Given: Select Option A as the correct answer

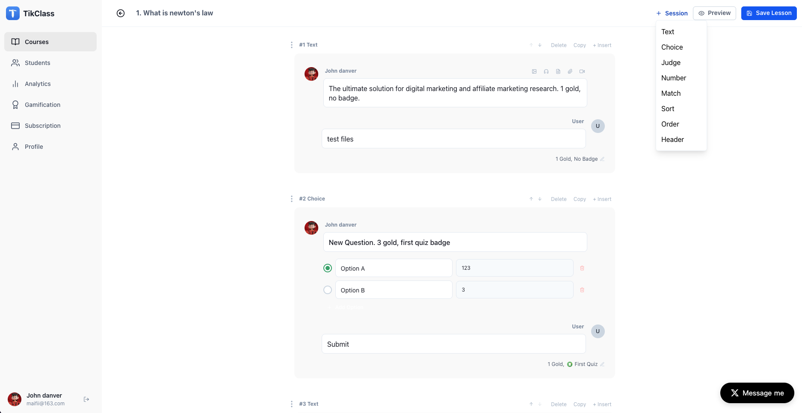Looking at the screenshot, I should coord(328,268).
